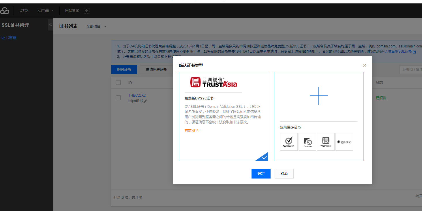Tick the checkbox for row THBC2cX2

pos(118,98)
